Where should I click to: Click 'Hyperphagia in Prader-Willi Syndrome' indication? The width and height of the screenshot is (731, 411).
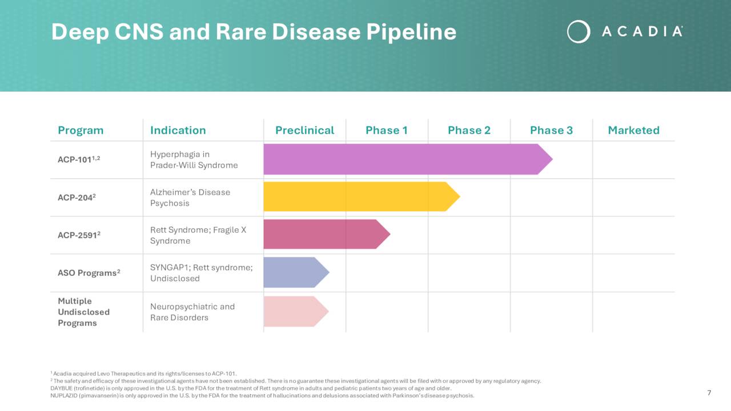coord(194,159)
